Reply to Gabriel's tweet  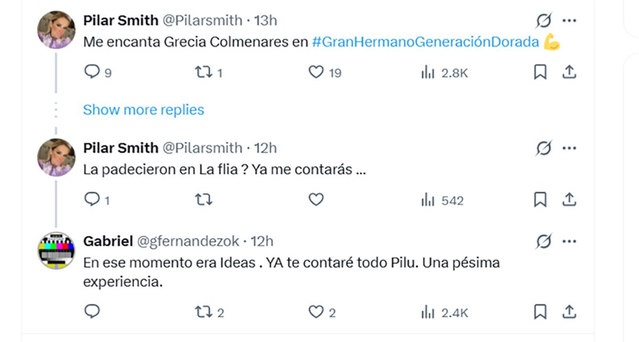92,312
